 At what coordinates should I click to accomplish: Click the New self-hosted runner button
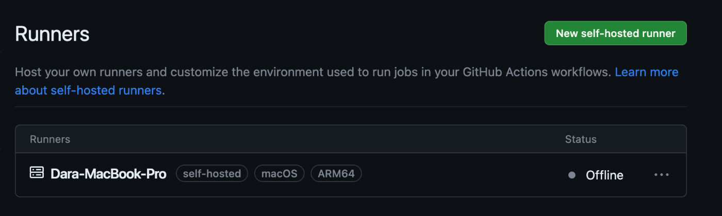click(615, 33)
